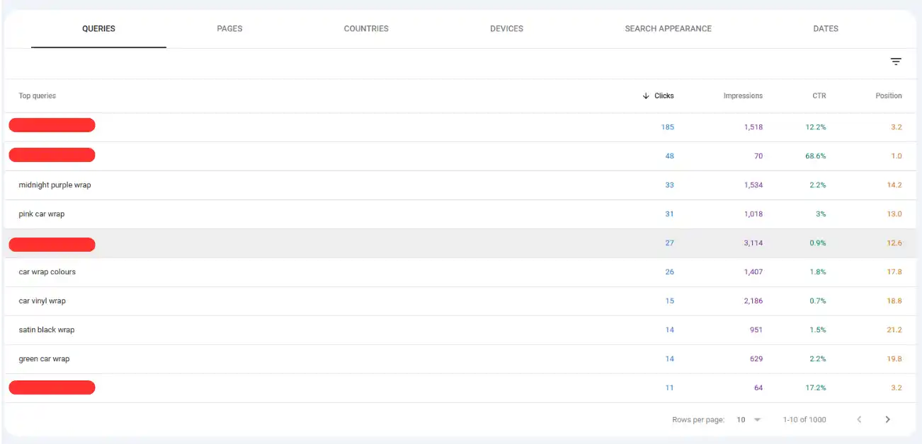Sort by Impressions column header
The height and width of the screenshot is (444, 922).
pos(743,95)
